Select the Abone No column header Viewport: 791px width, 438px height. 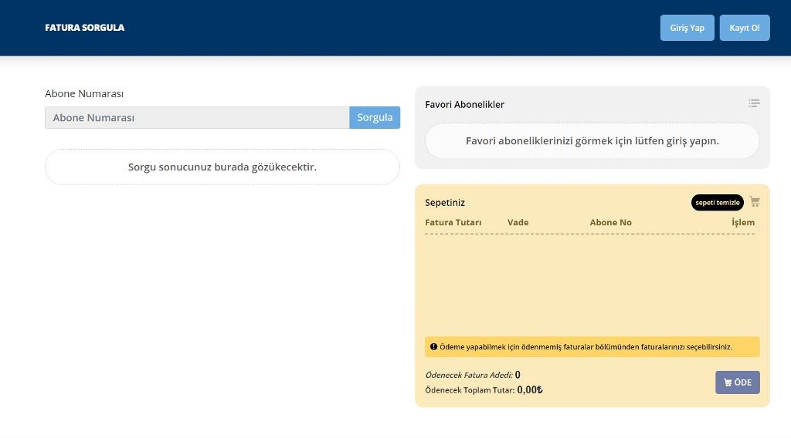610,222
